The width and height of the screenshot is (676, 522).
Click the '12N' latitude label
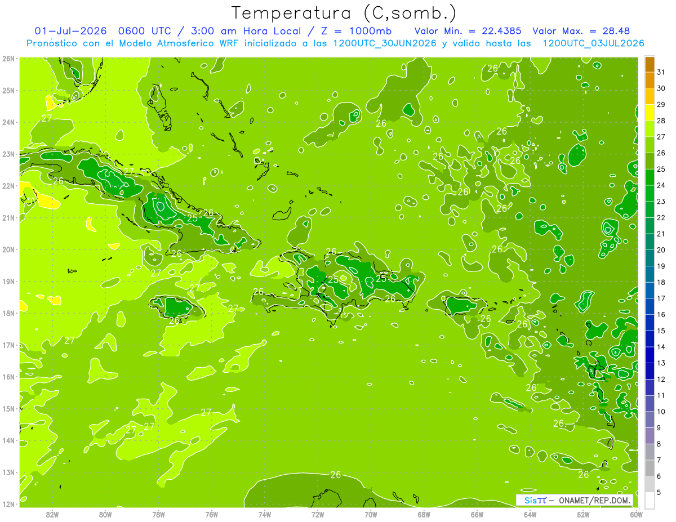(x=8, y=504)
